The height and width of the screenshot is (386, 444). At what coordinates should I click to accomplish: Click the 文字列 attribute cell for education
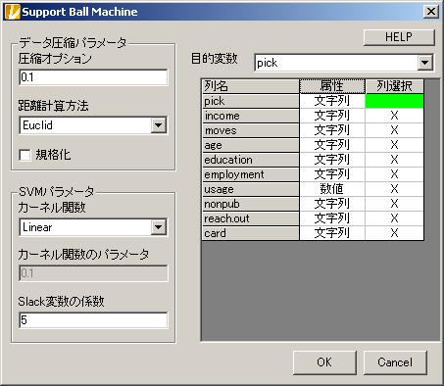[332, 160]
